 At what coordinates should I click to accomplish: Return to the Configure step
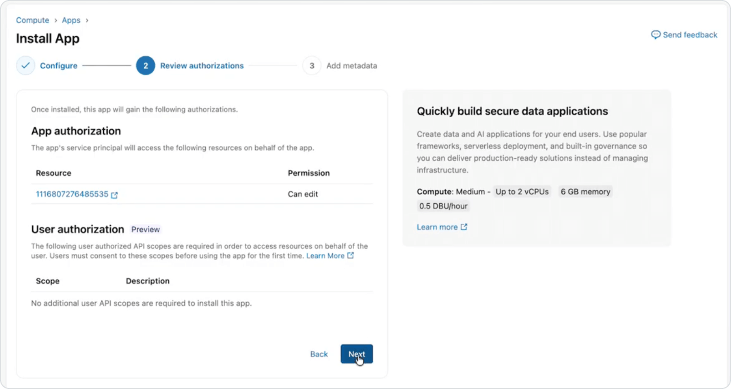click(x=58, y=66)
